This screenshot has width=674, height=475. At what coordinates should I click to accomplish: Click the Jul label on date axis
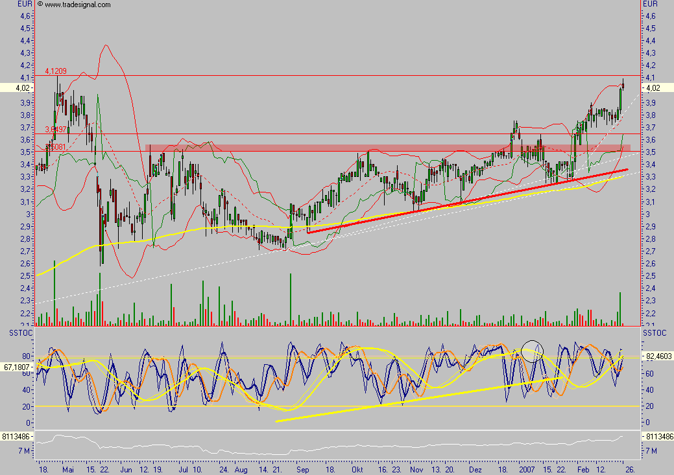tap(183, 469)
